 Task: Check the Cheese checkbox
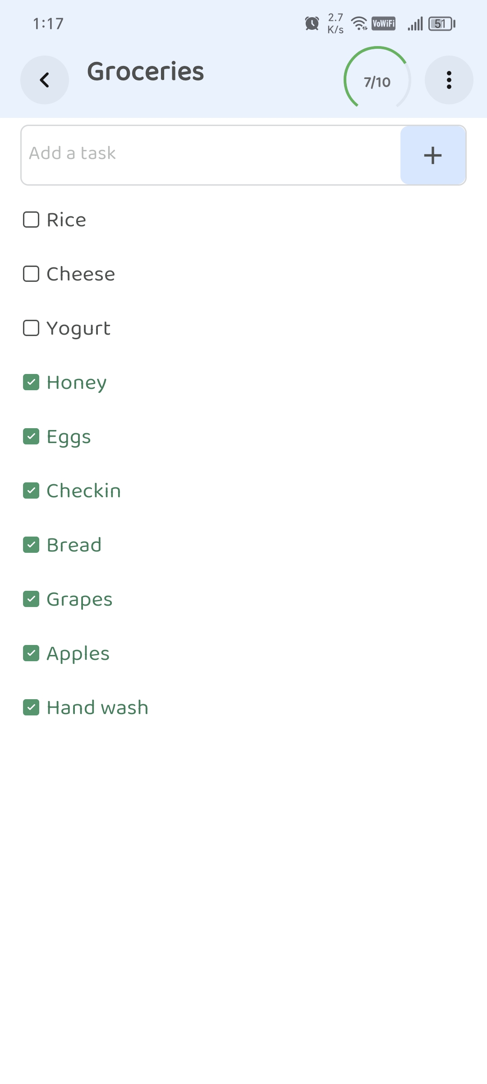31,274
